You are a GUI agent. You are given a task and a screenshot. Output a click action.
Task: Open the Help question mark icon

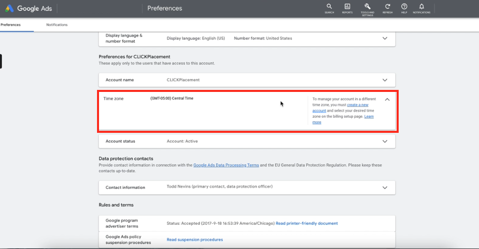point(404,7)
